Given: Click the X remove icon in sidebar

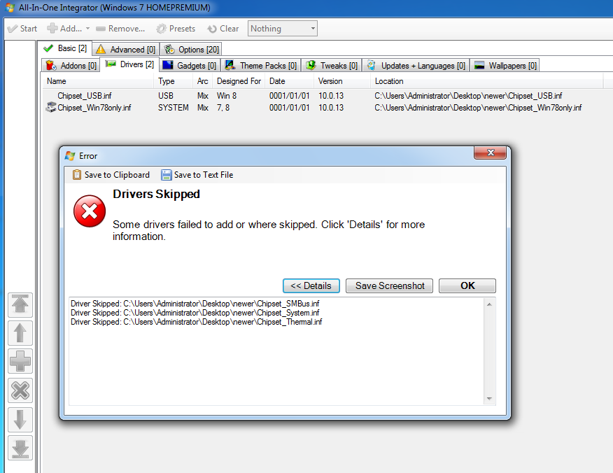Looking at the screenshot, I should [x=20, y=390].
